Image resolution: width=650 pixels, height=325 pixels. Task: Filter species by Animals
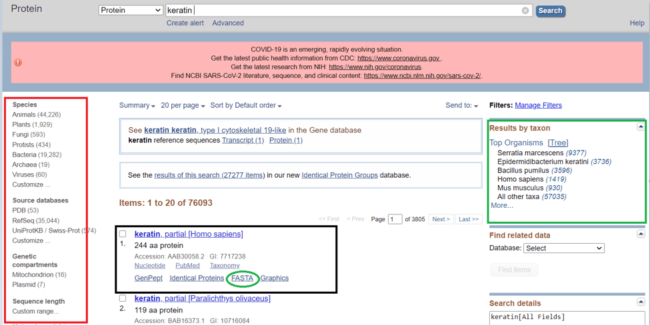[x=24, y=115]
